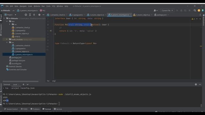Go to next highlighted problem arrow
205x115 pixels.
[200, 19]
